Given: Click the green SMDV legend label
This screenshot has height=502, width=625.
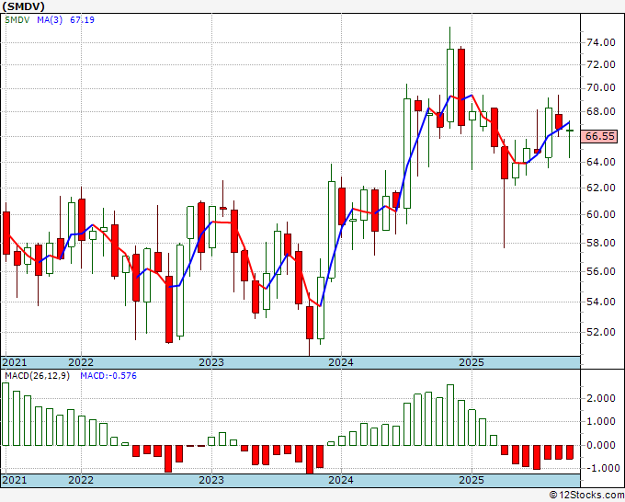Looking at the screenshot, I should coord(17,20).
